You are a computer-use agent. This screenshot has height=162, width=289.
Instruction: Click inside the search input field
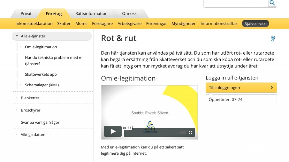click(236, 3)
